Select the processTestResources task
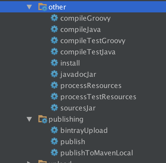The image size is (166, 163). 98,97
